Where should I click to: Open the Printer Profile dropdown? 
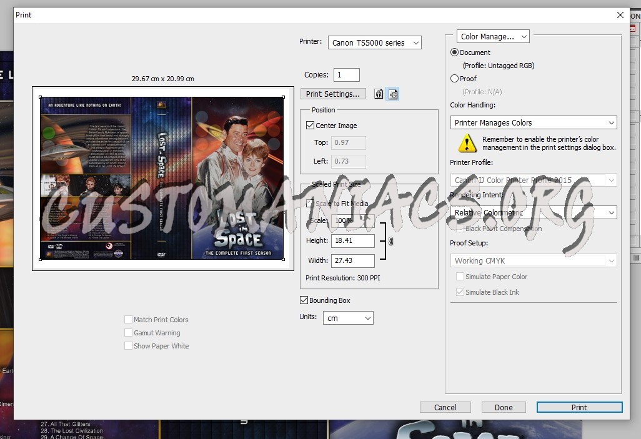click(x=534, y=180)
